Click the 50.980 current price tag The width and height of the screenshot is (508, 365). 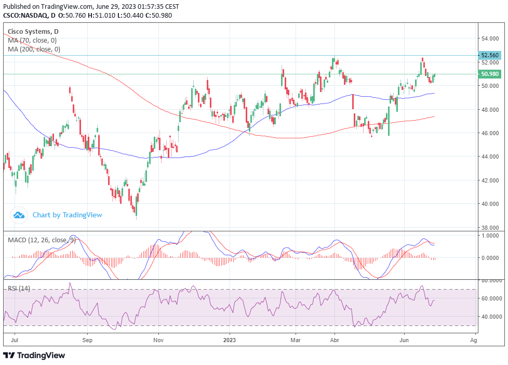click(x=489, y=74)
